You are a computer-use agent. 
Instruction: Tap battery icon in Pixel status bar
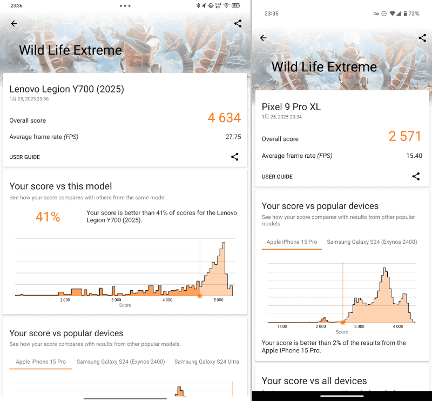406,14
